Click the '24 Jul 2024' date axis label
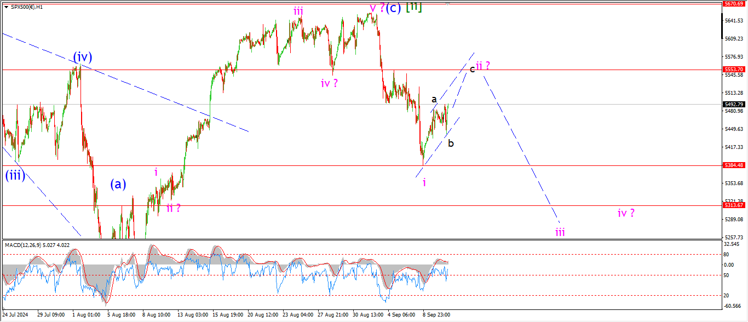 16,315
